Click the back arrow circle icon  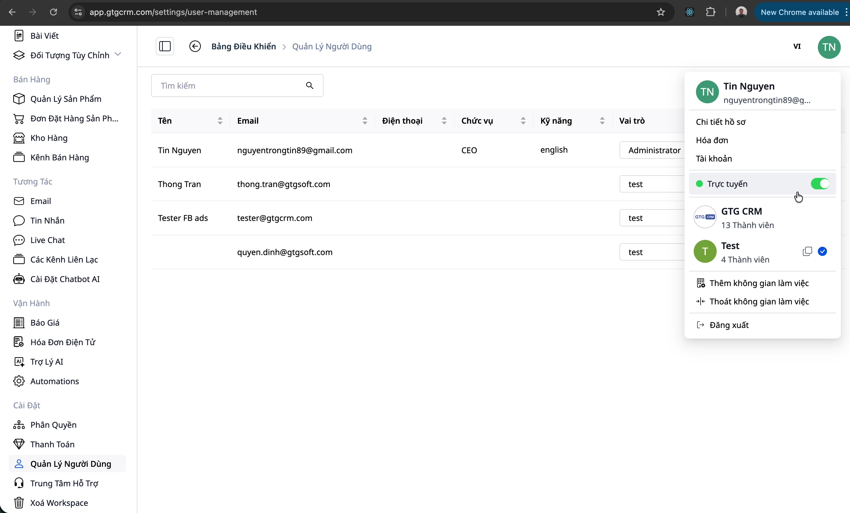[x=195, y=46]
